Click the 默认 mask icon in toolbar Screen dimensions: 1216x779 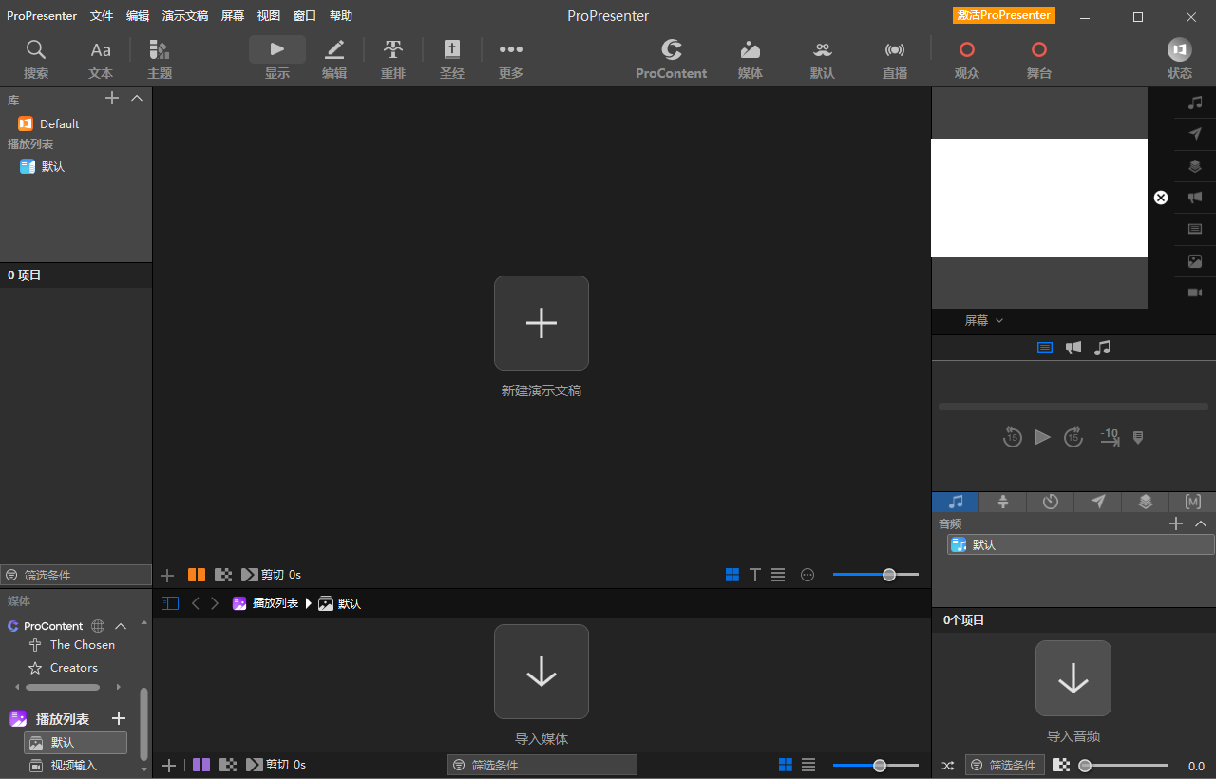[823, 59]
